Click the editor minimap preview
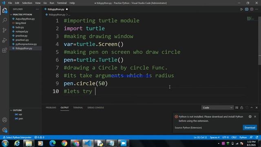Image resolution: width=261 pixels, height=147 pixels. 251,18
